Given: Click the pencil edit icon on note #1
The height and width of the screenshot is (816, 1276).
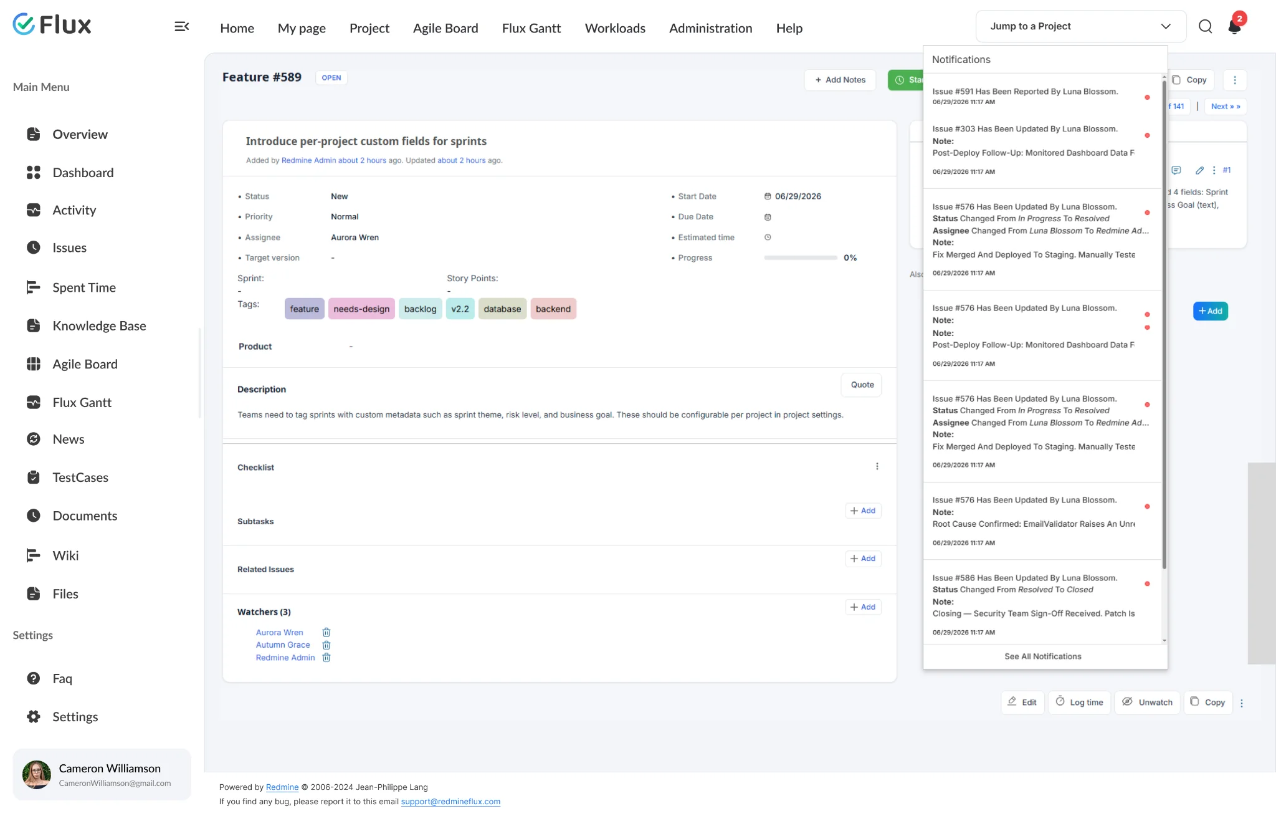Looking at the screenshot, I should [1199, 170].
